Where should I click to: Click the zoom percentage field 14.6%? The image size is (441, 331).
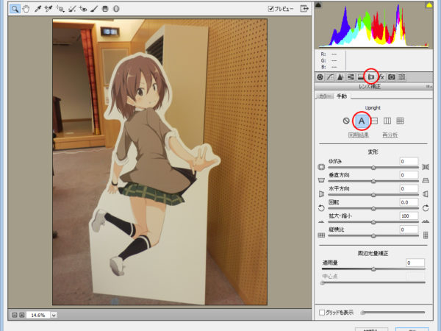38,315
